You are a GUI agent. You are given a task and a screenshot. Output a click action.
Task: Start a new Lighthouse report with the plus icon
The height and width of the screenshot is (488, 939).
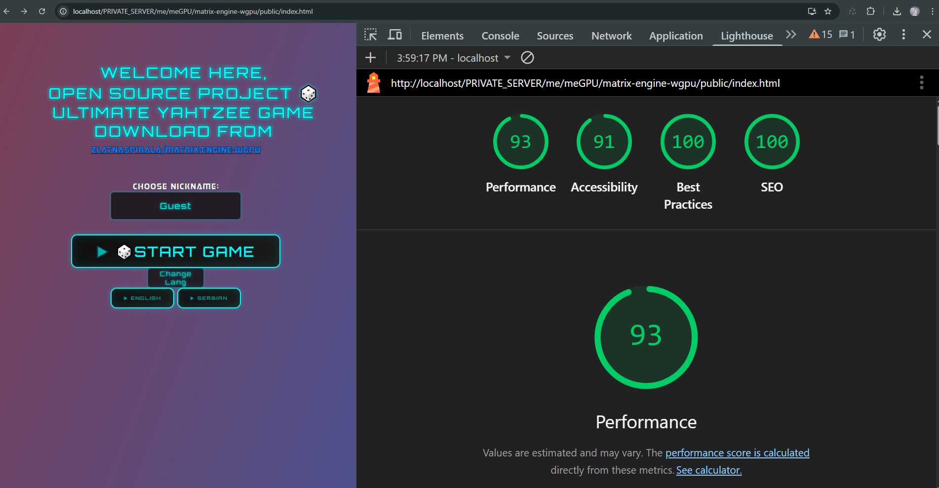(x=370, y=58)
